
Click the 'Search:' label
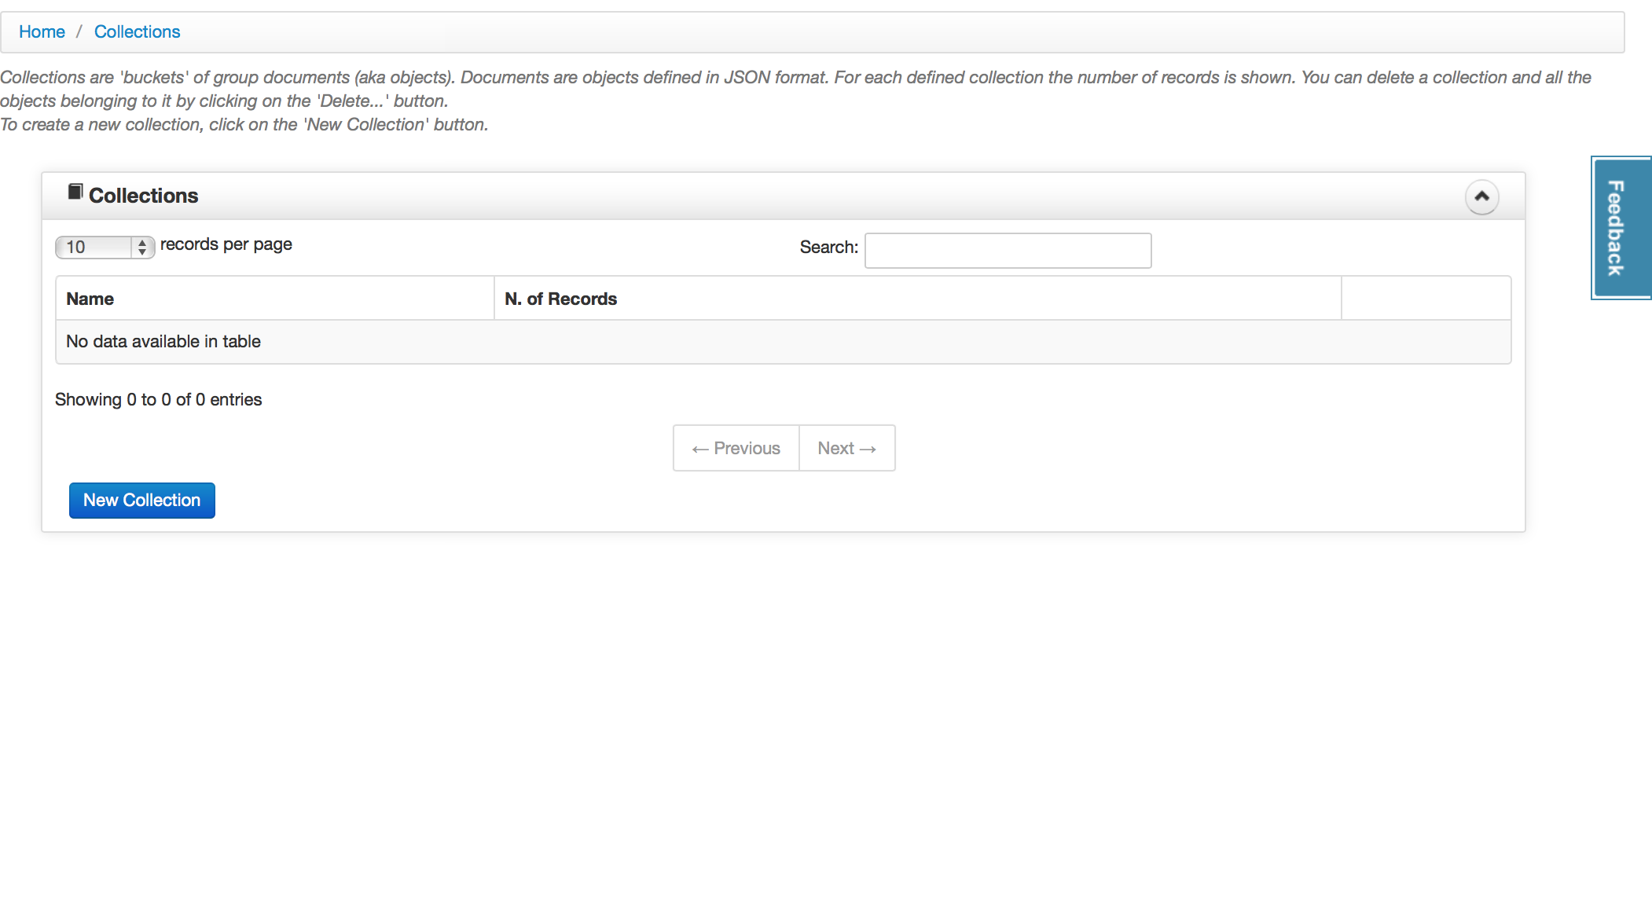828,247
